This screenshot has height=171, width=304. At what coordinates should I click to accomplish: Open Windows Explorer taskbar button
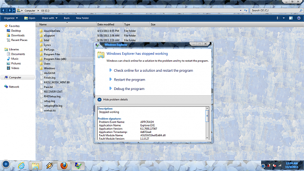pyautogui.click(x=35, y=166)
